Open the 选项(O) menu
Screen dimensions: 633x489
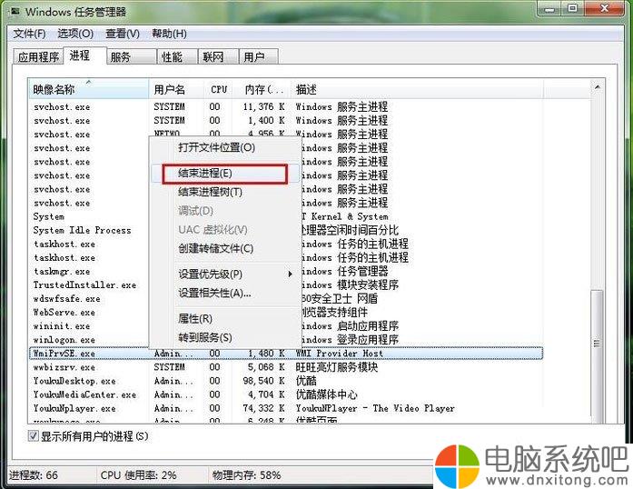click(x=75, y=34)
